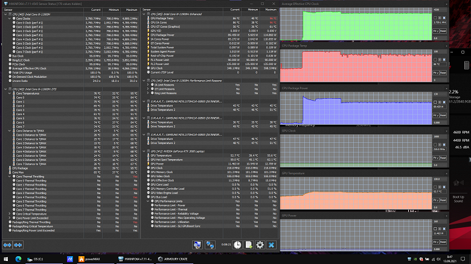Expand IA Limit Reasons node
This screenshot has width=471, height=264.
pyautogui.click(x=148, y=85)
